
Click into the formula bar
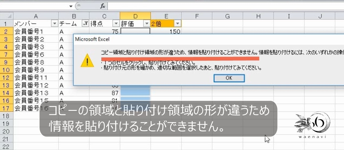(226, 6)
